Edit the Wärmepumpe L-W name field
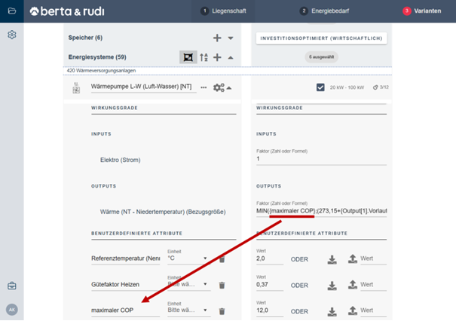This screenshot has height=321, width=456. (144, 87)
